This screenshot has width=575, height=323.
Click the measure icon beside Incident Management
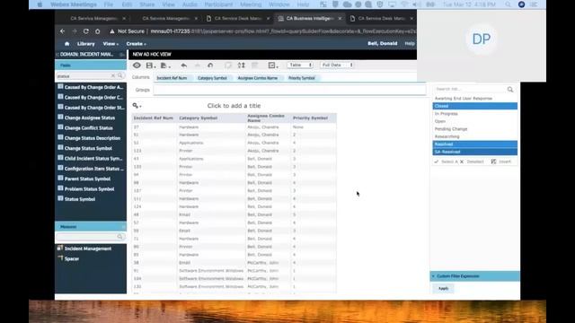(x=60, y=248)
